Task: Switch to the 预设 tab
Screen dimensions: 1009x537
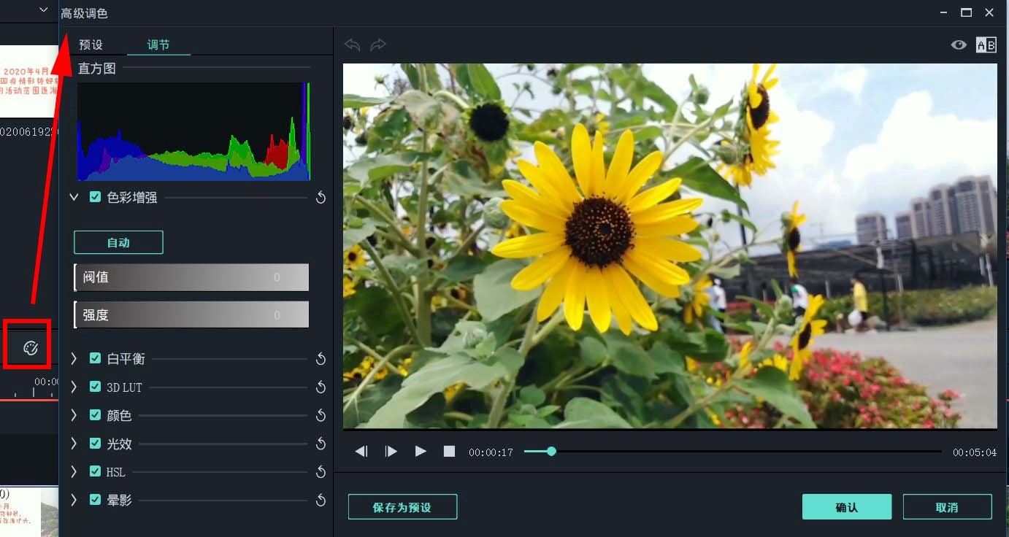Action: tap(91, 45)
